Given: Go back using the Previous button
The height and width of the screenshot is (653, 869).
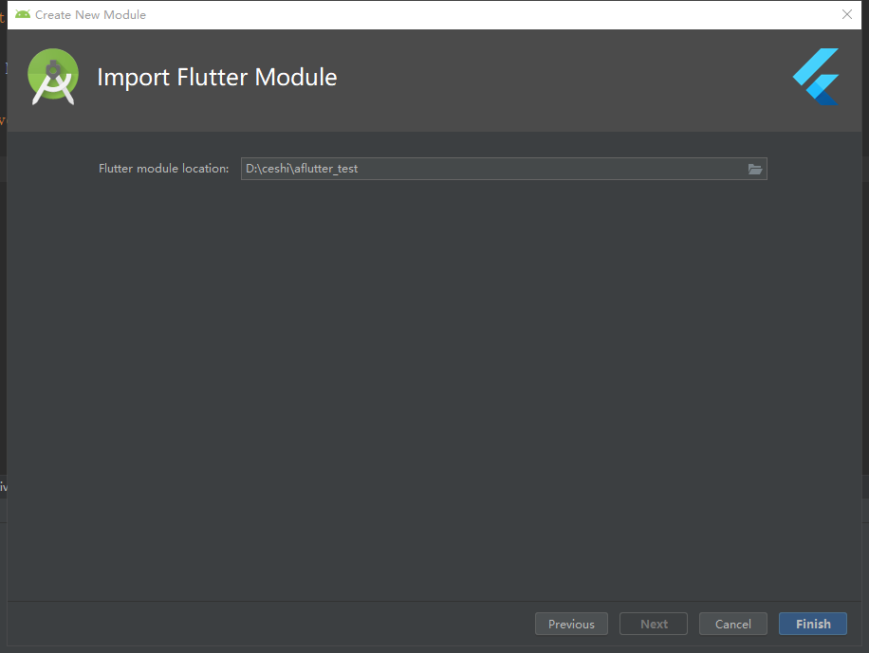Looking at the screenshot, I should 571,624.
